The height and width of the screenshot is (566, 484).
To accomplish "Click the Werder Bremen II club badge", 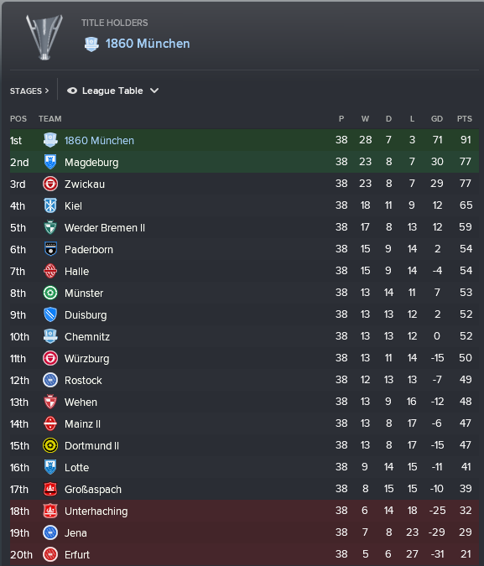I will pos(50,228).
